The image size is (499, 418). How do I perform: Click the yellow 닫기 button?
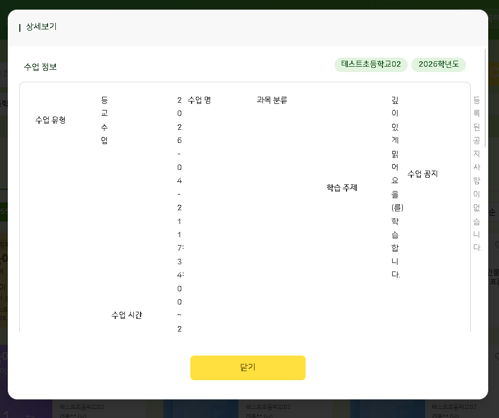coord(247,368)
